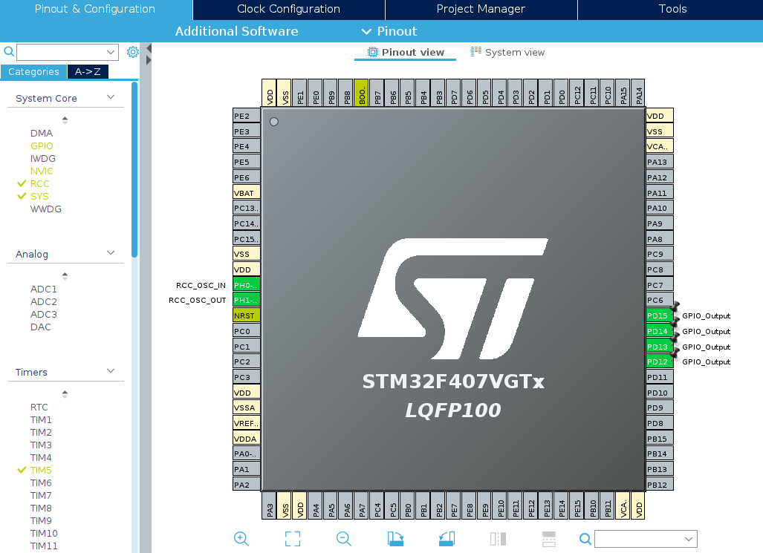Select the NRST pin

pyautogui.click(x=246, y=315)
